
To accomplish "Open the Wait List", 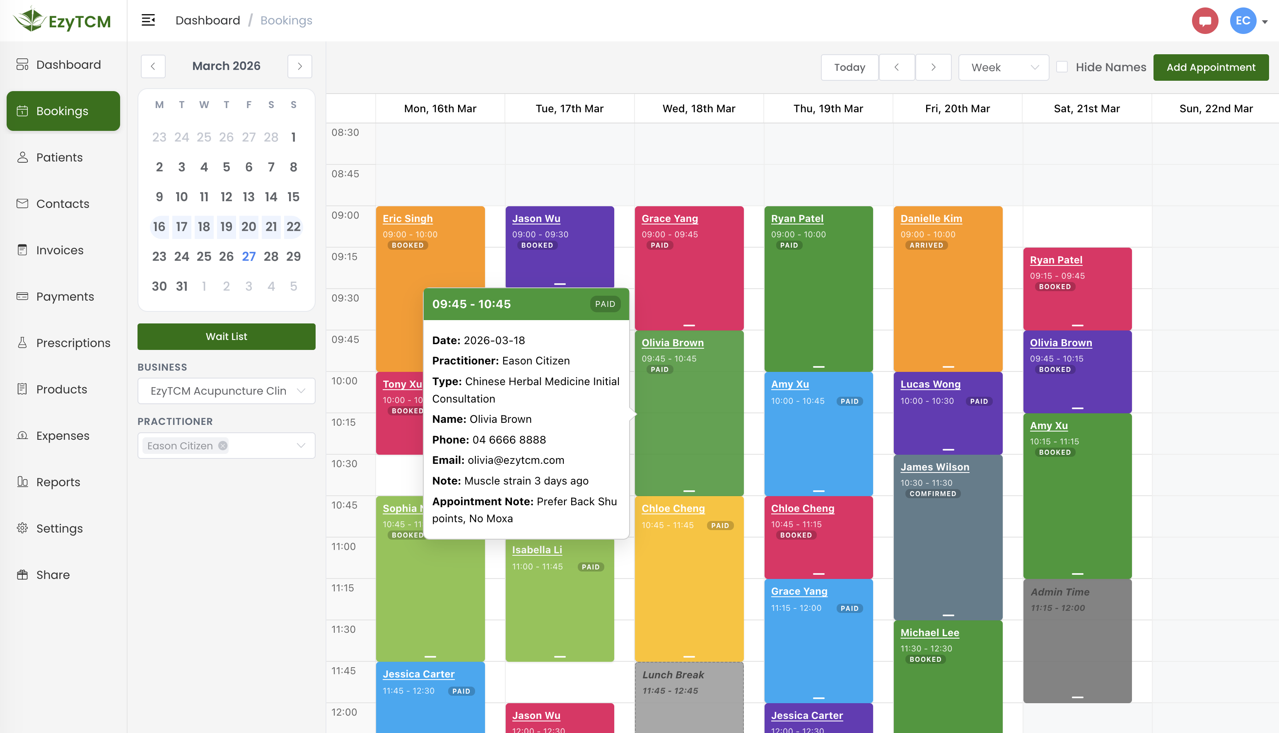I will click(226, 336).
